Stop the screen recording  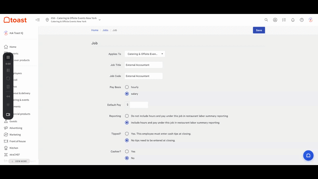coord(8,57)
